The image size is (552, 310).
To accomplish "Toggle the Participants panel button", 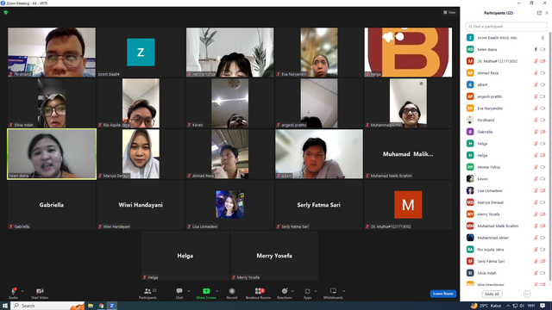I will pyautogui.click(x=147, y=293).
